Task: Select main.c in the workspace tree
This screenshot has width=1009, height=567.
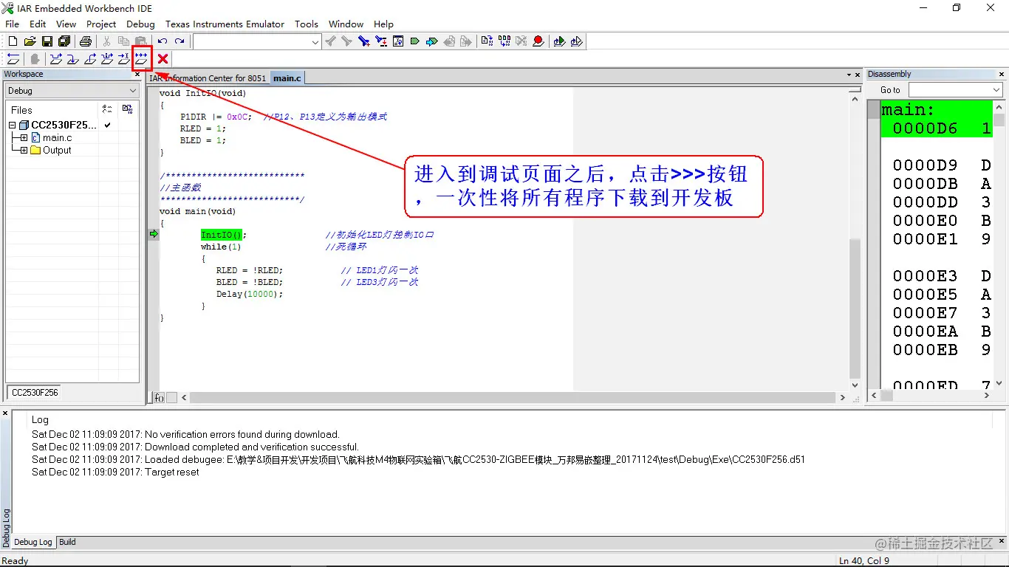Action: coord(57,138)
